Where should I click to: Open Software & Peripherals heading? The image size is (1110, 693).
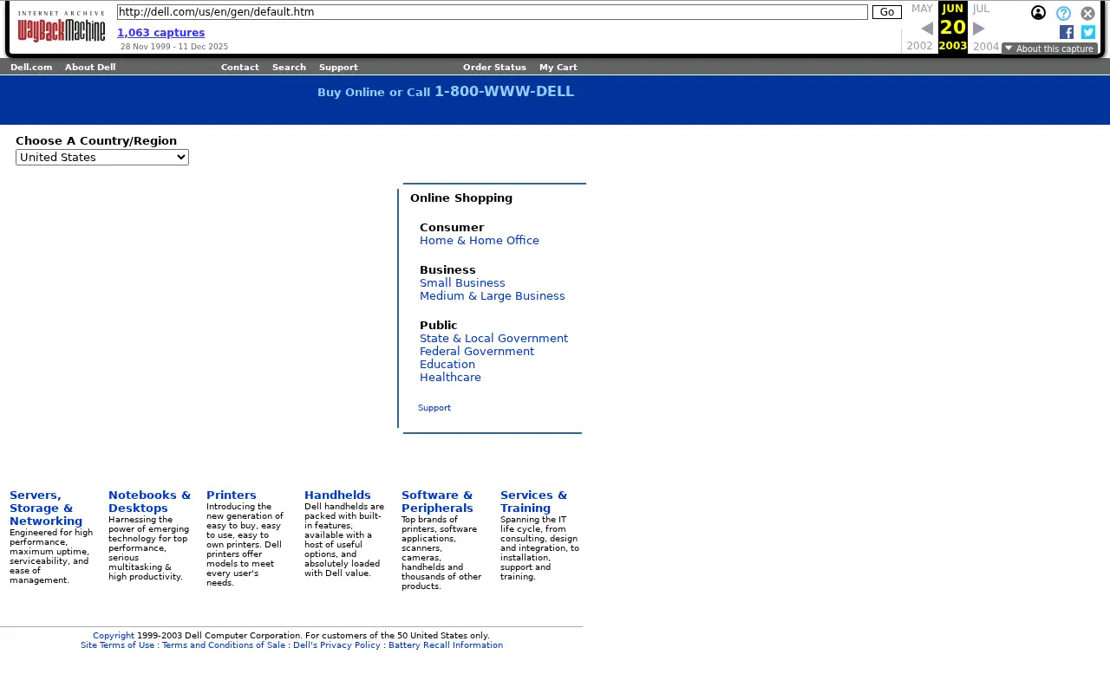(437, 502)
